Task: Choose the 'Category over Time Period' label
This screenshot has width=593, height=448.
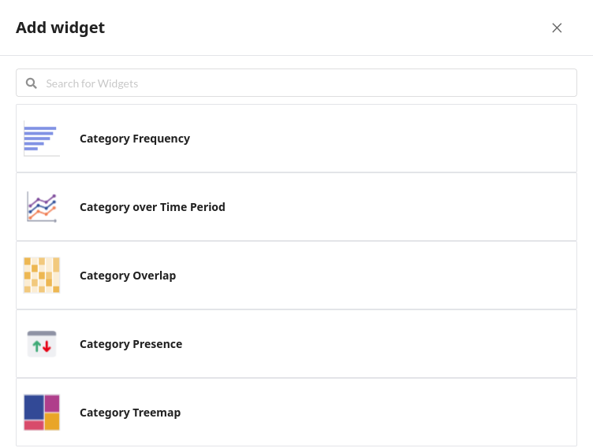Action: tap(152, 207)
